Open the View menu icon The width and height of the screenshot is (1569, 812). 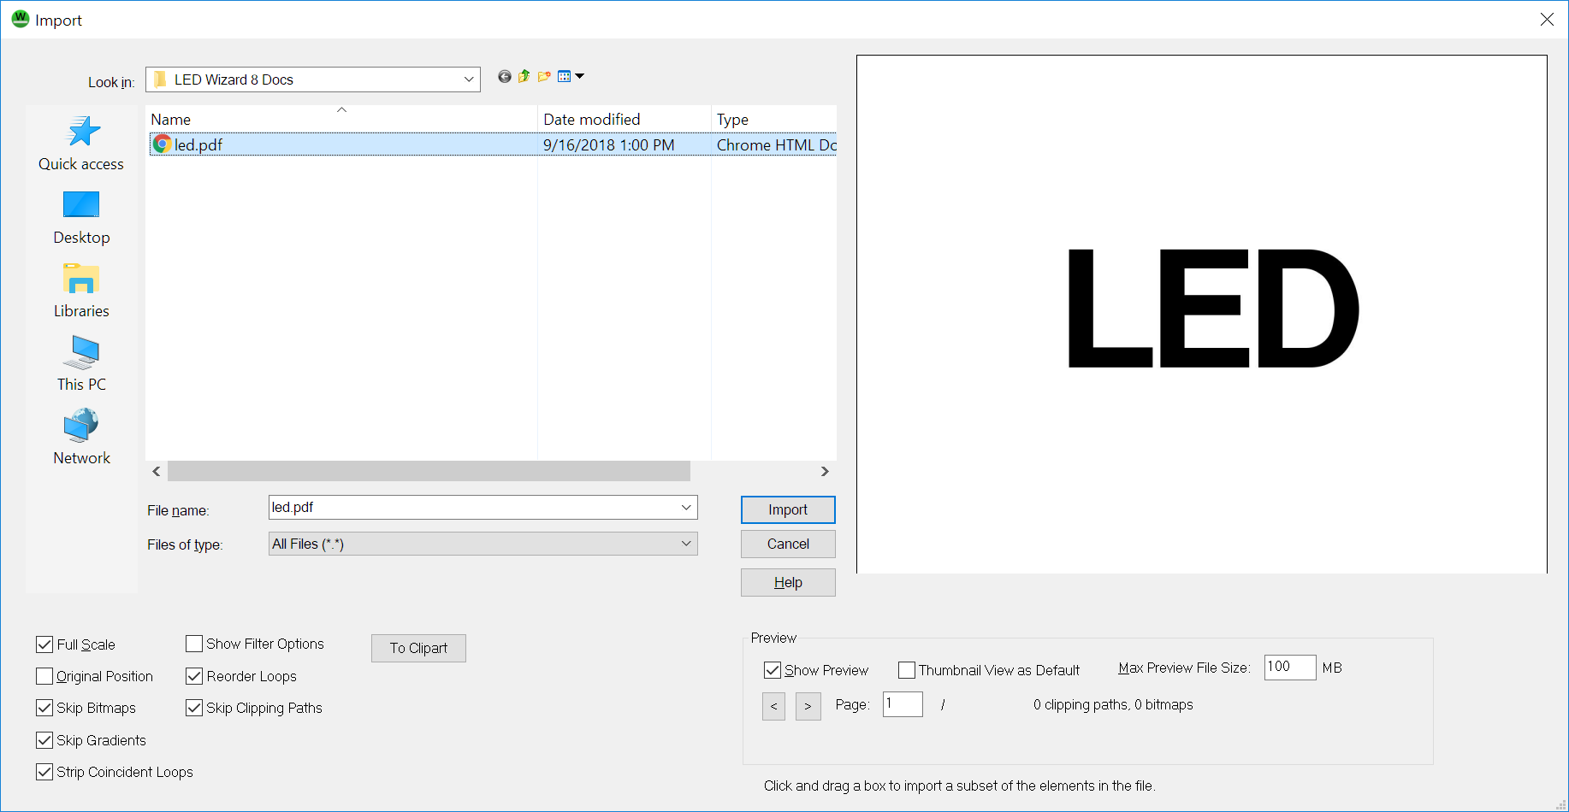(x=570, y=77)
